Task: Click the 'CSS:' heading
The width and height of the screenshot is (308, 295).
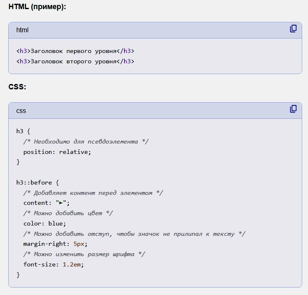Action: [17, 86]
